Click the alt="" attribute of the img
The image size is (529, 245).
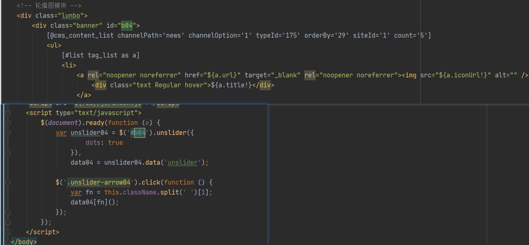[x=506, y=75]
